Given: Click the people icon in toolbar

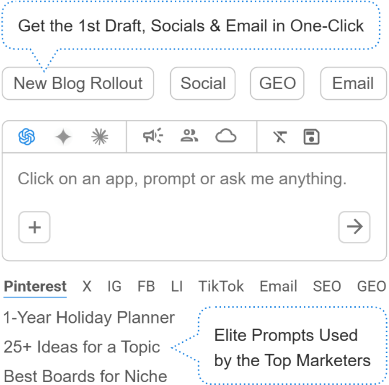Looking at the screenshot, I should click(189, 136).
